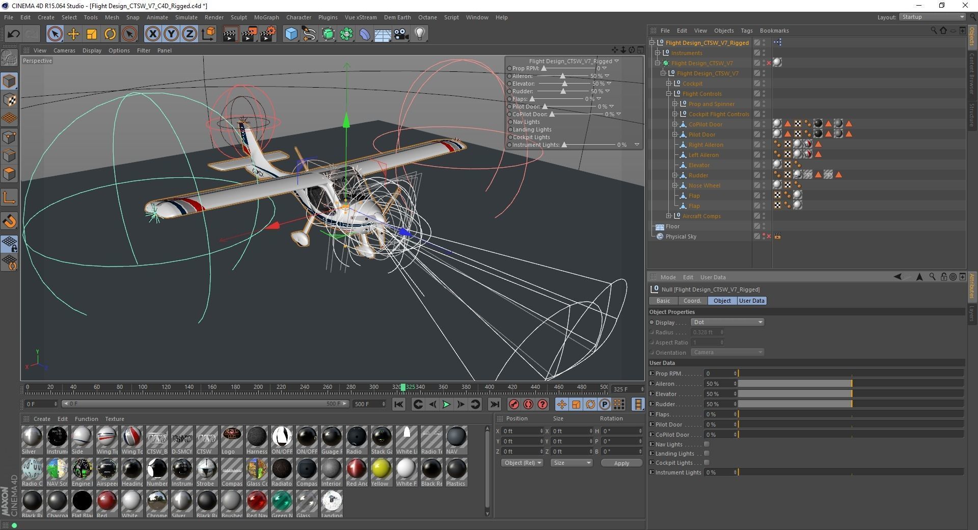Open viewport Cameras menu

(x=64, y=50)
